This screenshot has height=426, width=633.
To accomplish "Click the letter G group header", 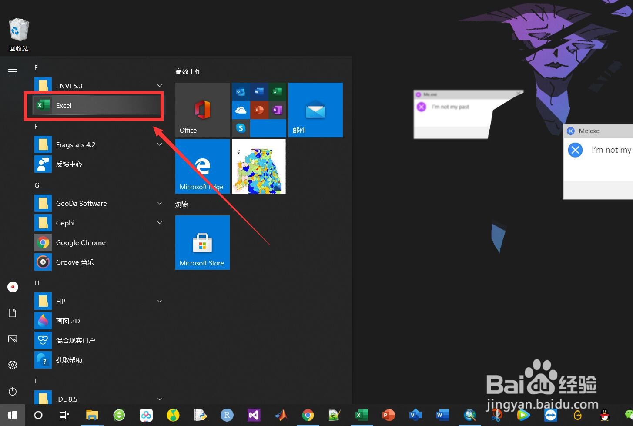I will [x=37, y=185].
